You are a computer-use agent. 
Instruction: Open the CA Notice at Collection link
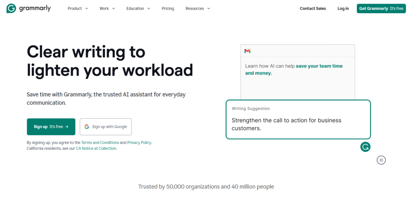[x=96, y=148]
